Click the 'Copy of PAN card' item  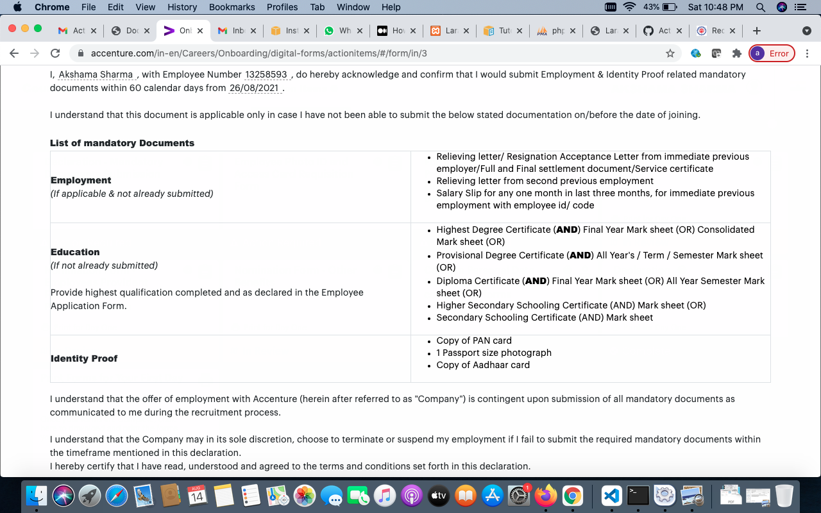click(x=474, y=341)
